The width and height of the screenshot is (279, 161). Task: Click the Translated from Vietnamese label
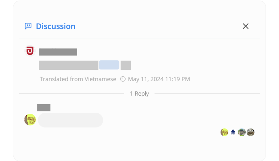78,79
